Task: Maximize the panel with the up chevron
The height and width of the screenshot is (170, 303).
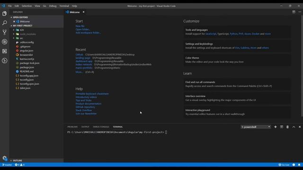Action: click(294, 127)
